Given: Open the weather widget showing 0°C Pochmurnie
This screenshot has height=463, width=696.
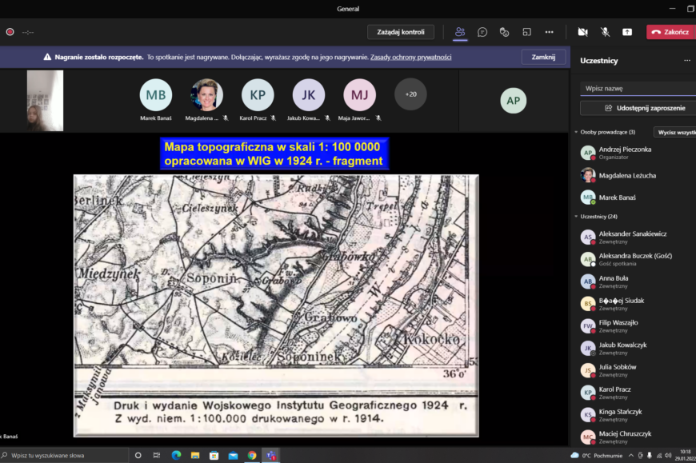Looking at the screenshot, I should tap(597, 456).
